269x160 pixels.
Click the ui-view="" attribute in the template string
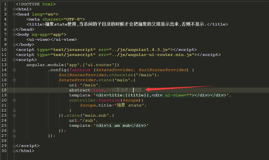point(178,95)
